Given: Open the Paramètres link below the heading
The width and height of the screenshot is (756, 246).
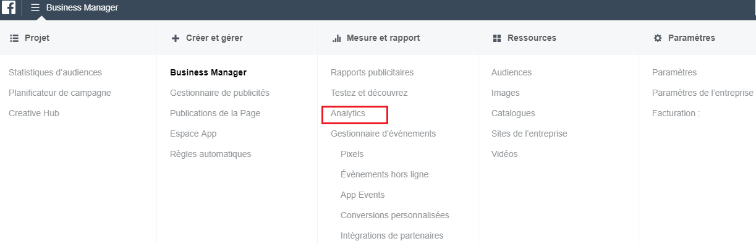Looking at the screenshot, I should coord(674,72).
